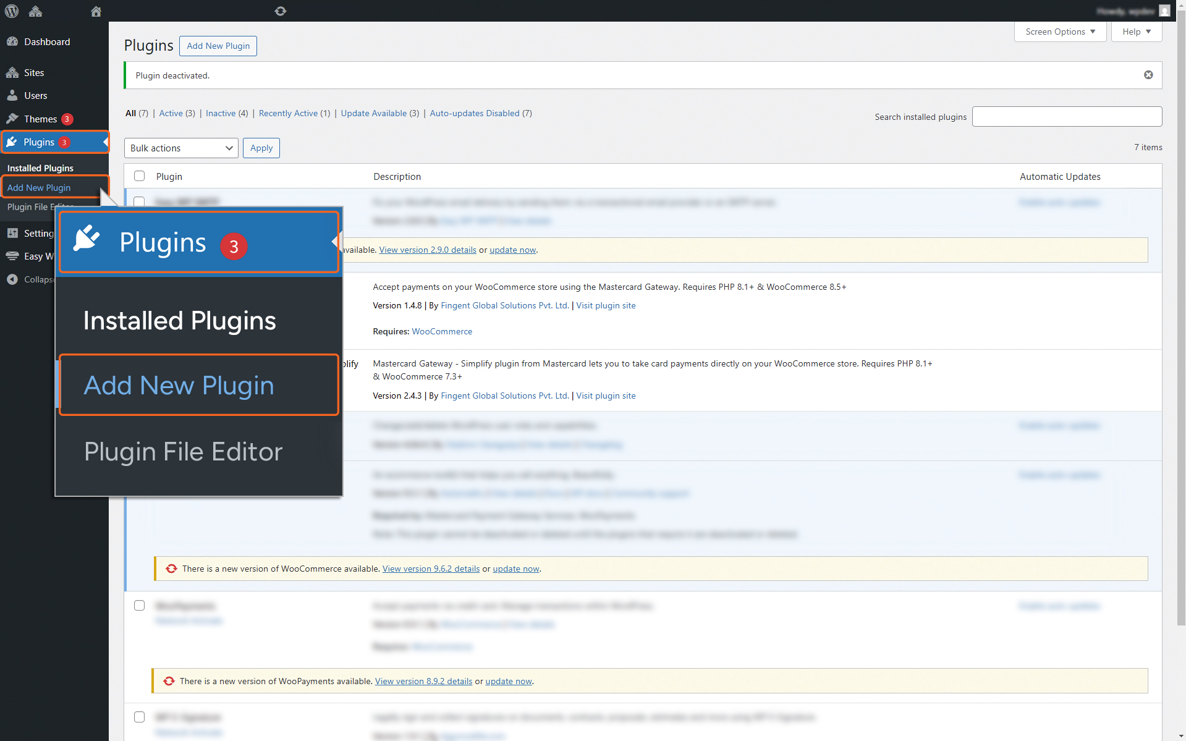Click the '7 items' count text

click(1148, 147)
